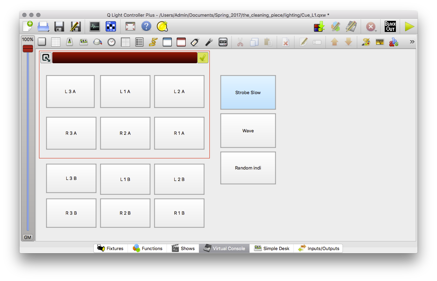This screenshot has width=437, height=281.
Task: Save workspace as new file
Action: click(75, 26)
